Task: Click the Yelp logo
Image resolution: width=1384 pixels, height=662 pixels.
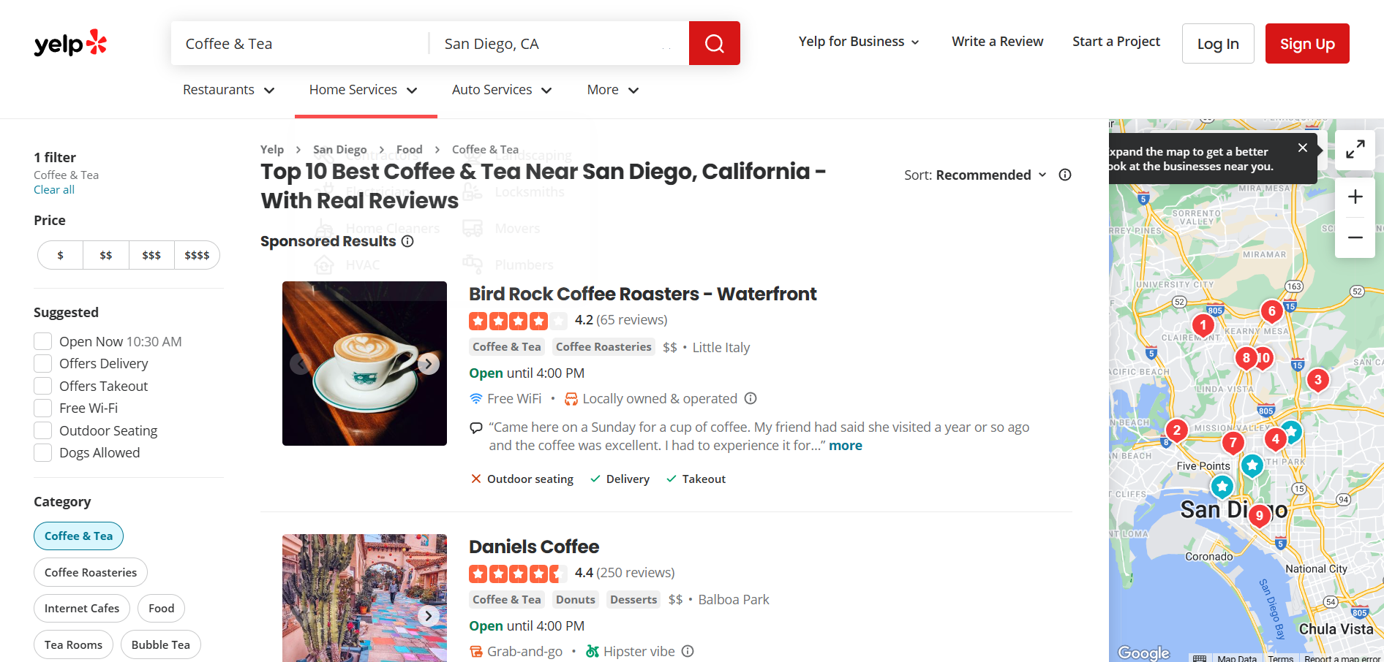Action: 70,43
